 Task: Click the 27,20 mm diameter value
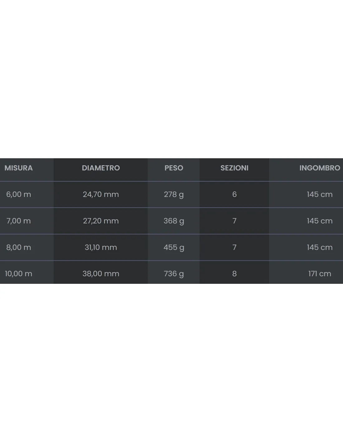[x=101, y=221]
